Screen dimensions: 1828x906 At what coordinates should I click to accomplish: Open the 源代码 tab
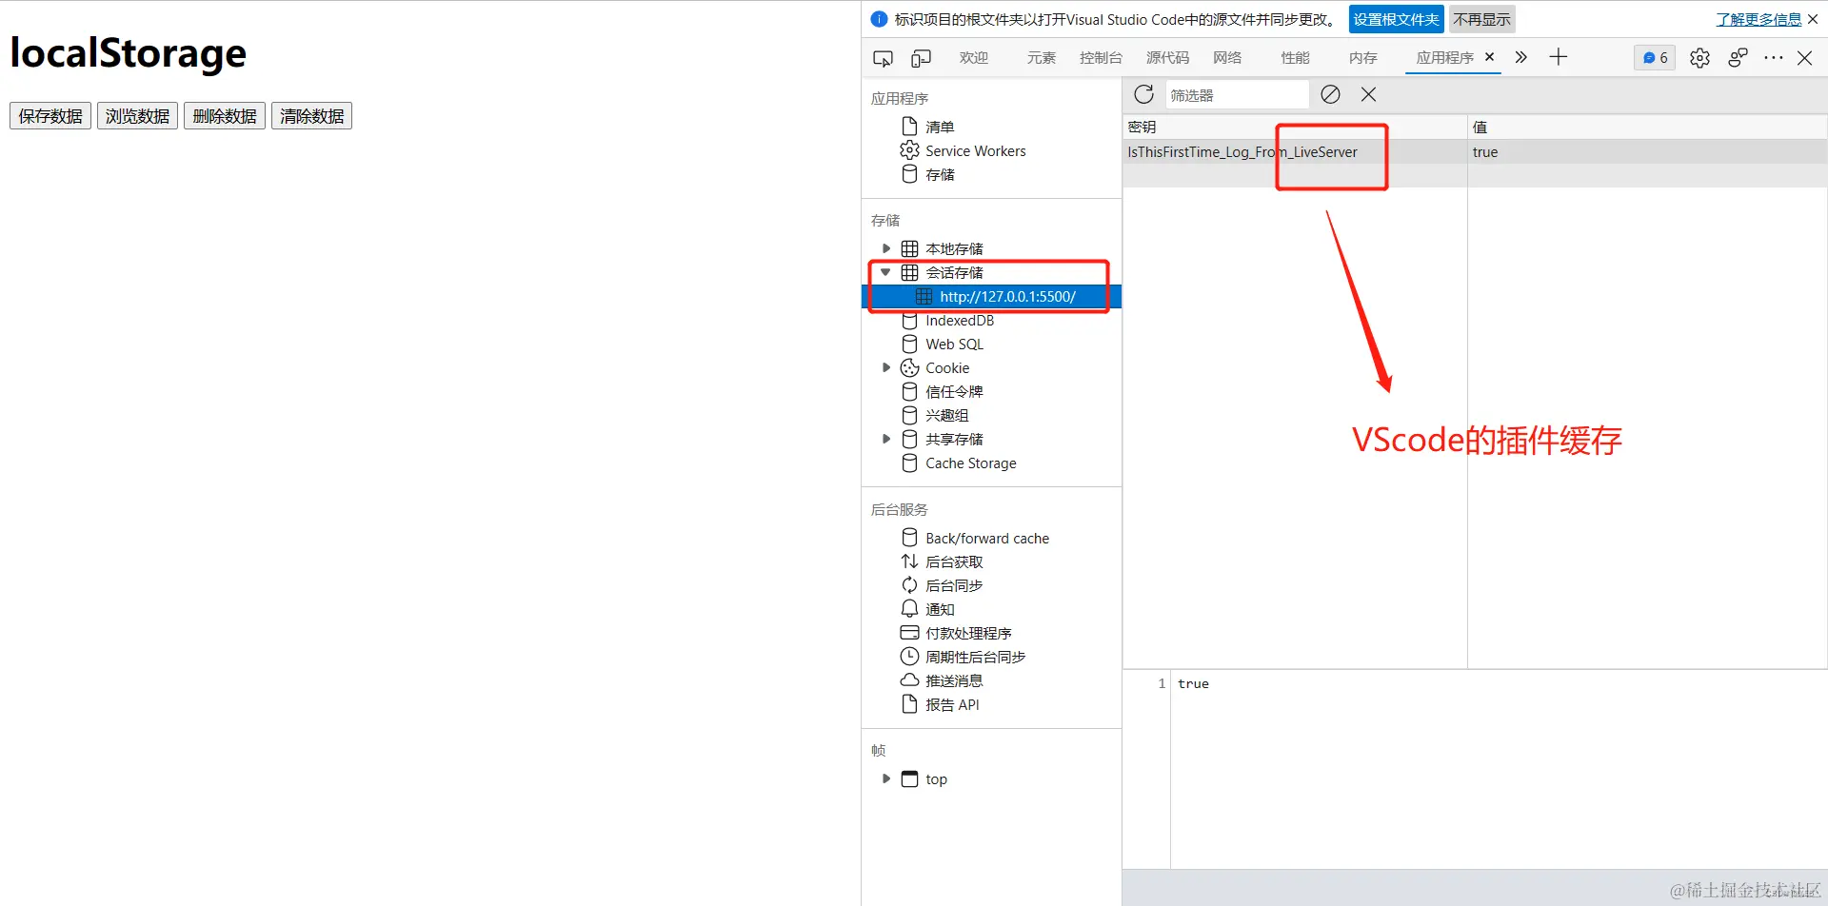pyautogui.click(x=1167, y=58)
